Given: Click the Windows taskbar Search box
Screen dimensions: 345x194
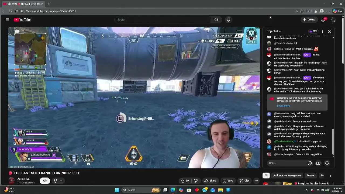Looking at the screenshot, I should 141,190.
